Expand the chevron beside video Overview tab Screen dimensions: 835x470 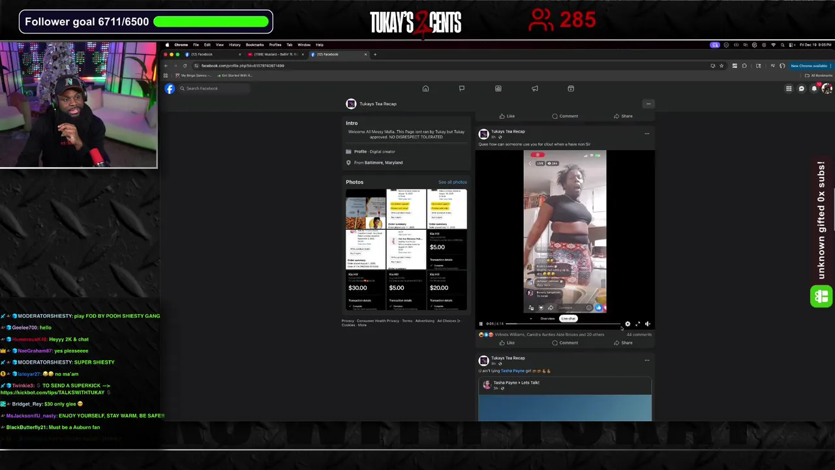pyautogui.click(x=530, y=319)
